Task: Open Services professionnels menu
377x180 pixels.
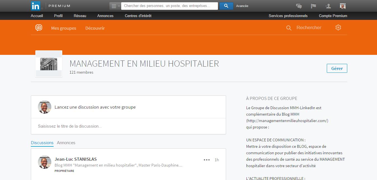Action: click(288, 16)
